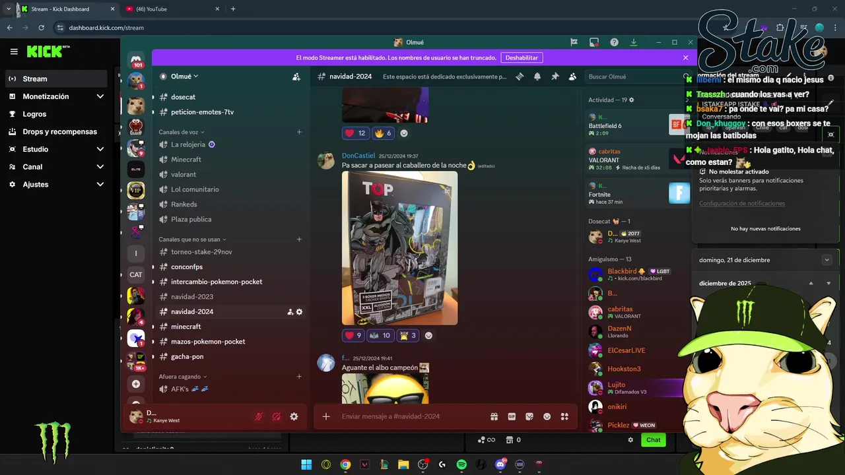This screenshot has width=845, height=475.
Task: Click heart reaction with 12 count
Action: pos(356,133)
